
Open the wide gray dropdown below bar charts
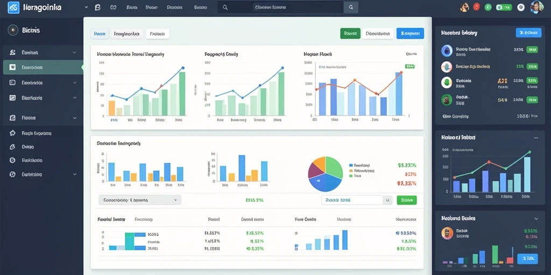140,200
